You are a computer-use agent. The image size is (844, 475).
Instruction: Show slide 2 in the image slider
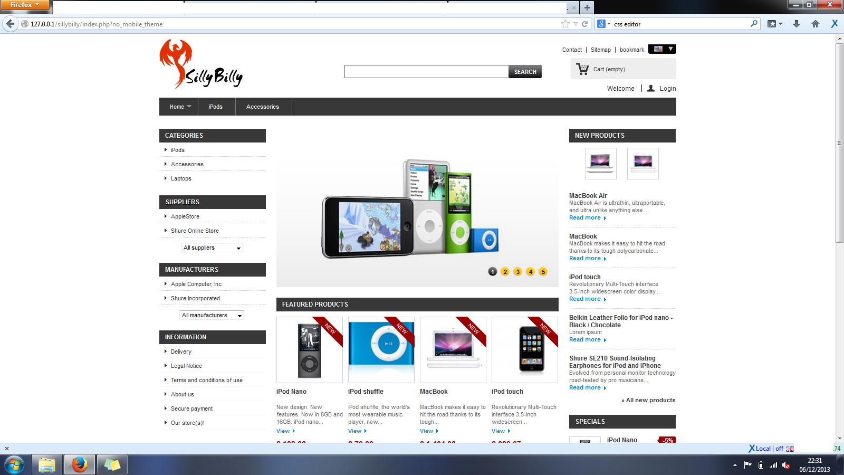505,271
